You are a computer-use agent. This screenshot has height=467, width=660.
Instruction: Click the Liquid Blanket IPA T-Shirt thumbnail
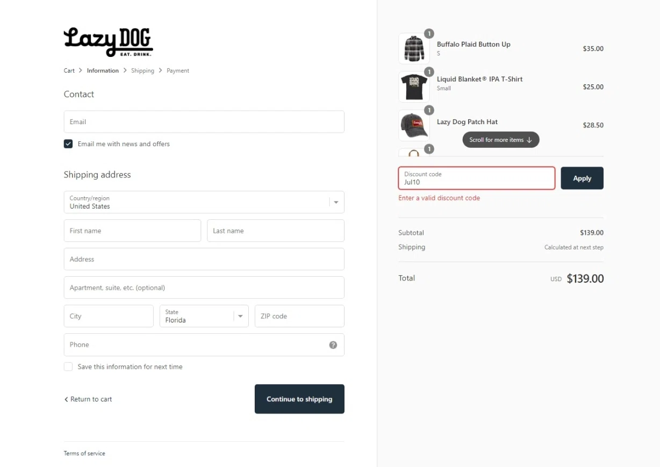414,87
